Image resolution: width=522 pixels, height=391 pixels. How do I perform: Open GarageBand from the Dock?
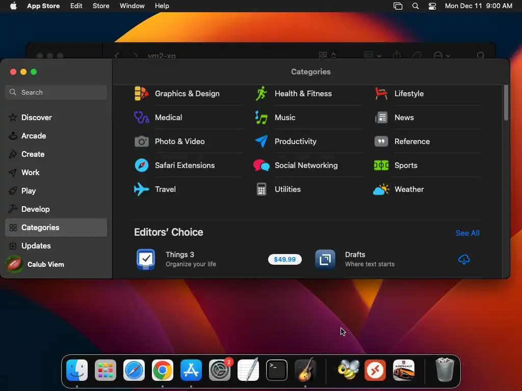pos(305,370)
